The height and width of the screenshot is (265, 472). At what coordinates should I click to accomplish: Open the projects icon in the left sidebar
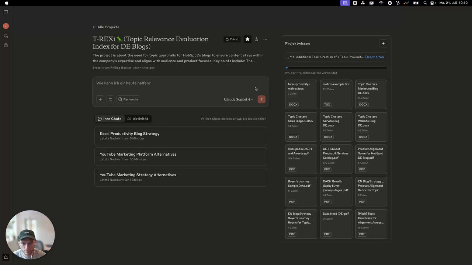(6, 45)
